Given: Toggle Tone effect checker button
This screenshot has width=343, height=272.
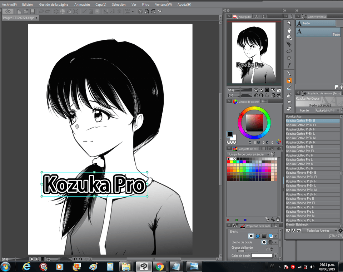Looking at the screenshot, I should (264, 236).
